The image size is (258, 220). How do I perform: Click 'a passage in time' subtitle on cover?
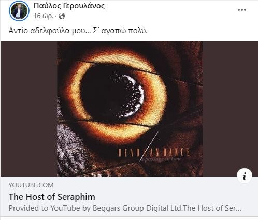click(161, 159)
